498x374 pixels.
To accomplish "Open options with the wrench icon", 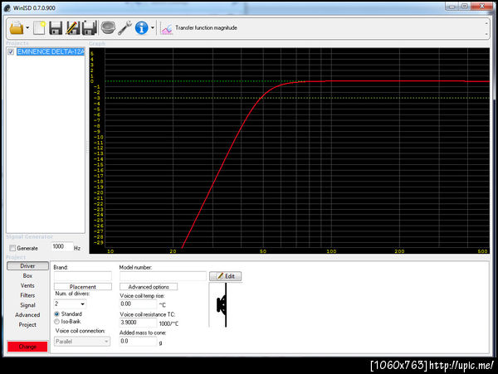I will (124, 28).
